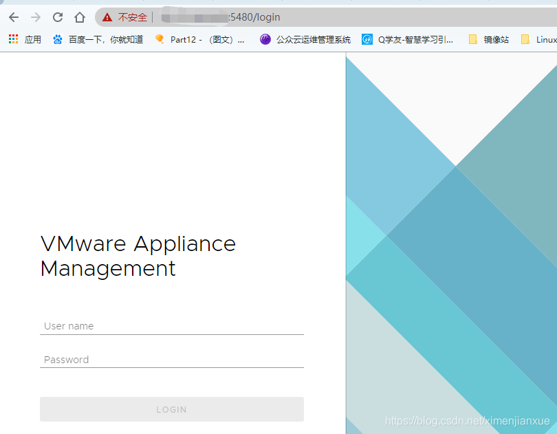Open the 应用 apps shortcut label
Image resolution: width=557 pixels, height=434 pixels.
click(x=33, y=39)
